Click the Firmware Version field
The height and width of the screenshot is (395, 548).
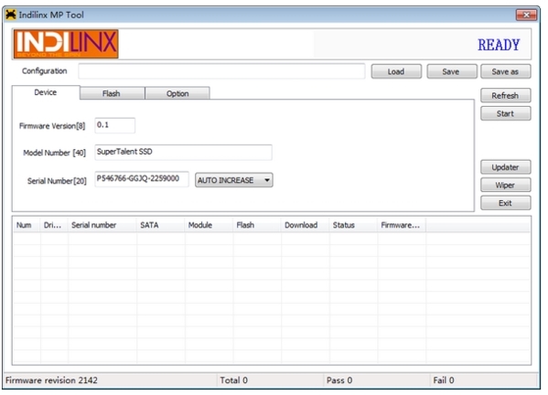click(x=115, y=125)
